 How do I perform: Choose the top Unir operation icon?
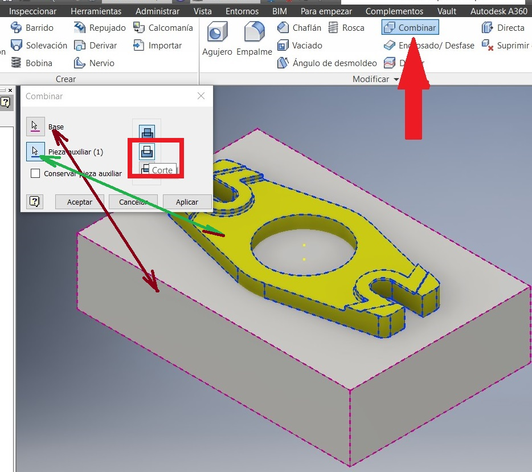(147, 132)
